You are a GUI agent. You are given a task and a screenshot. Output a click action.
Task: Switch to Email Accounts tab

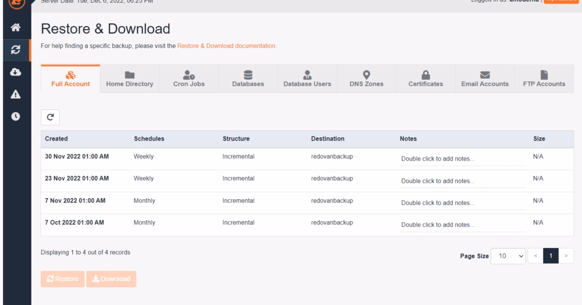click(485, 79)
